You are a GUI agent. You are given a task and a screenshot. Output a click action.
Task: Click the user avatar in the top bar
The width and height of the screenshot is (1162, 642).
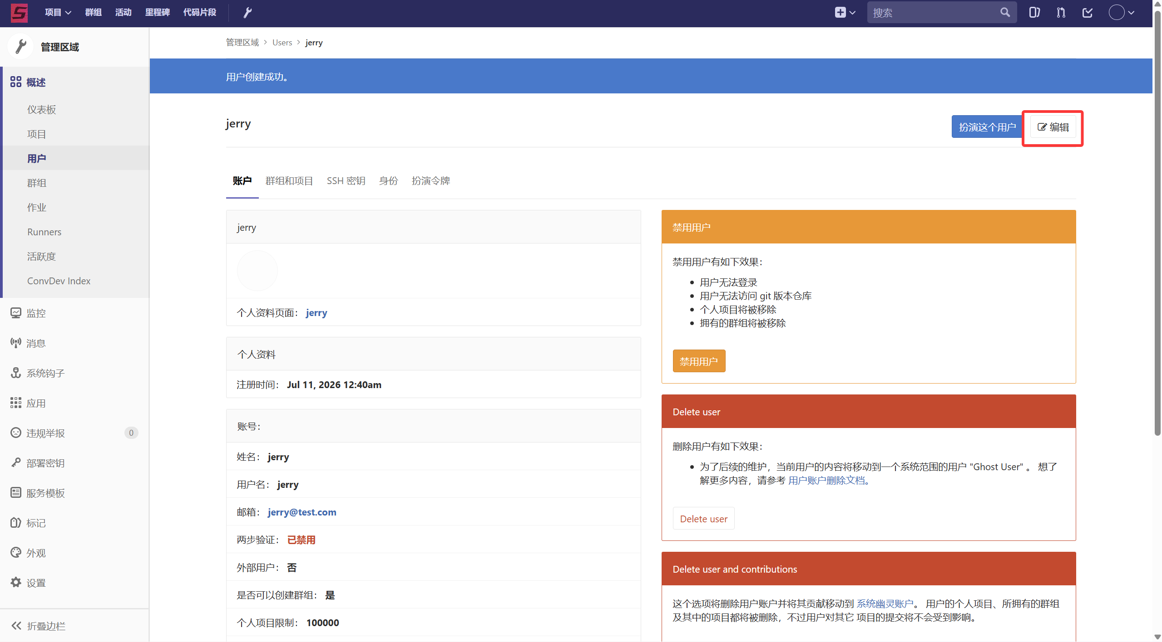1117,13
